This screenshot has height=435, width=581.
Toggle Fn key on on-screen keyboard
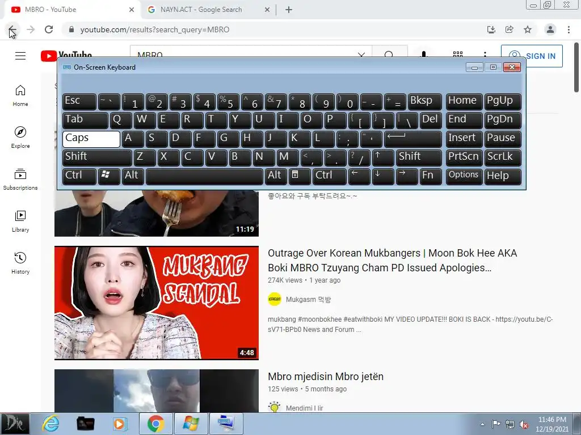(431, 176)
